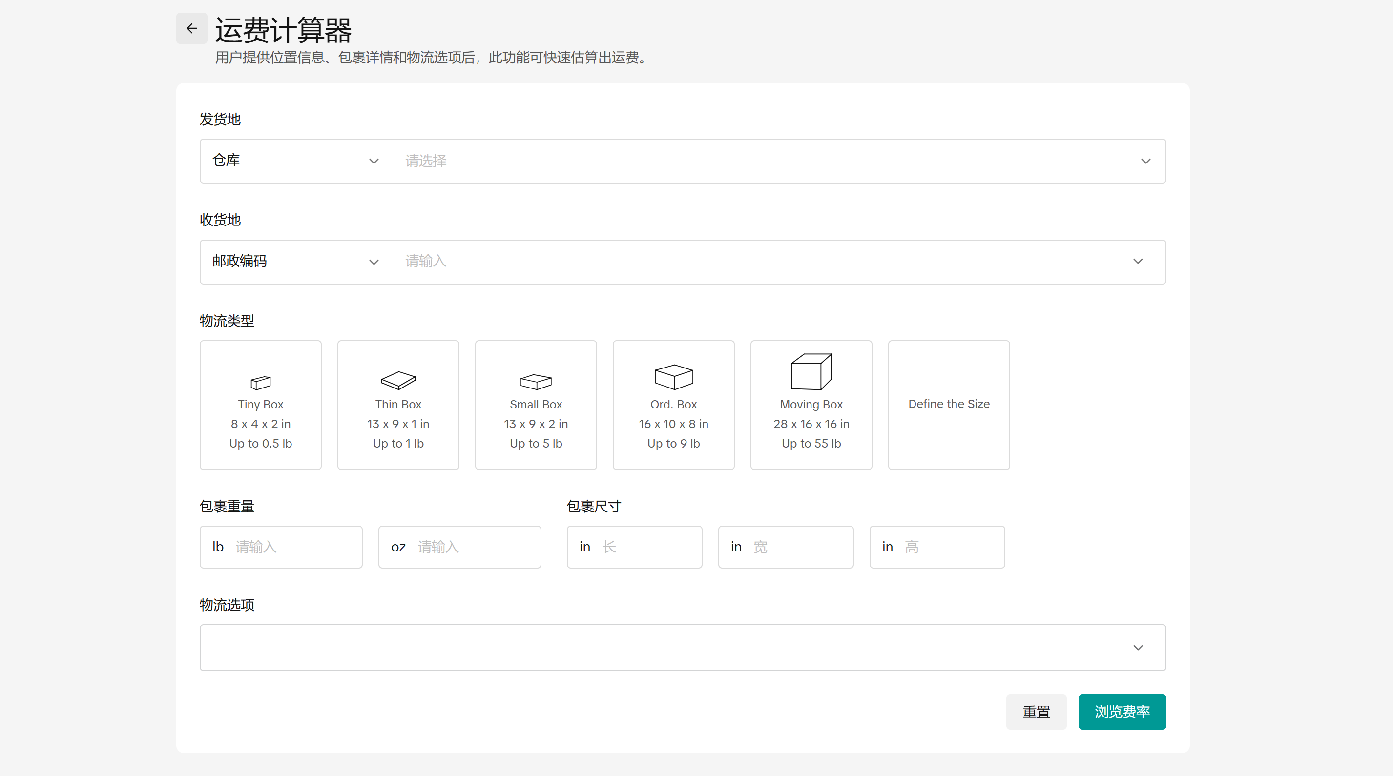Select the Small Box shipping icon

[535, 380]
